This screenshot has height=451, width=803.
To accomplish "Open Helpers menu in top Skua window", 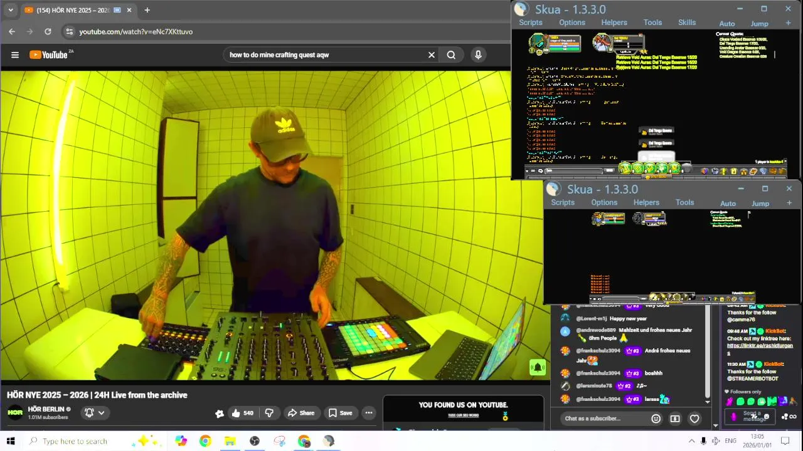I will pyautogui.click(x=614, y=23).
